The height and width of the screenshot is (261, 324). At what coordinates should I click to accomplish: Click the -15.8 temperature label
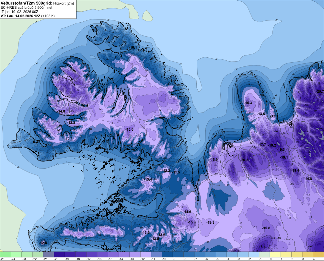coord(266,228)
